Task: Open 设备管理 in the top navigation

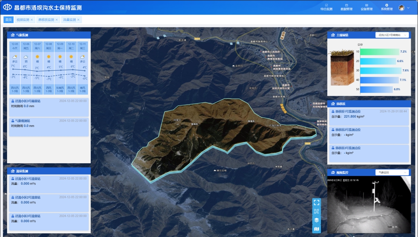Action: [x=366, y=7]
